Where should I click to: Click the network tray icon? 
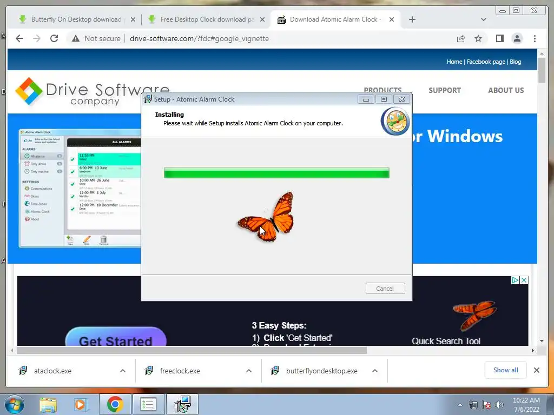coord(473,405)
